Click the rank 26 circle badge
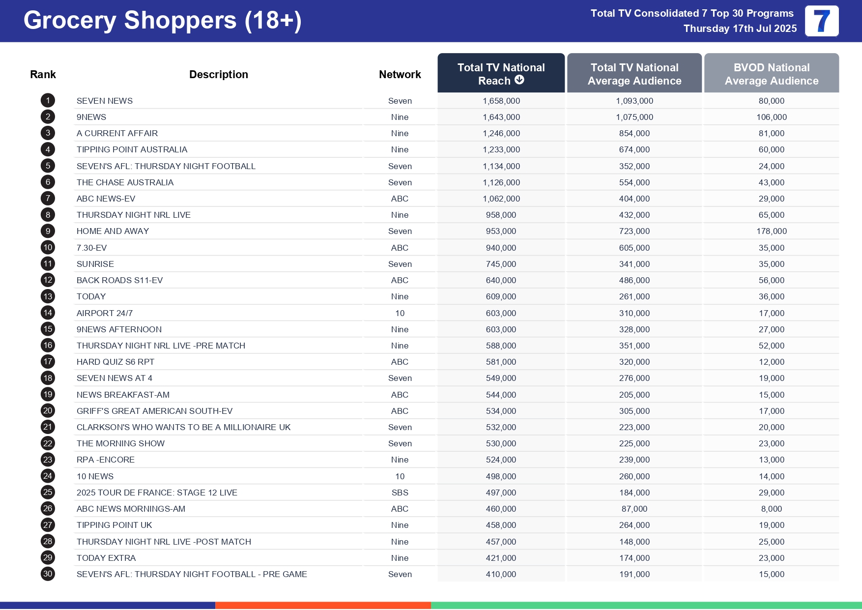 click(48, 508)
